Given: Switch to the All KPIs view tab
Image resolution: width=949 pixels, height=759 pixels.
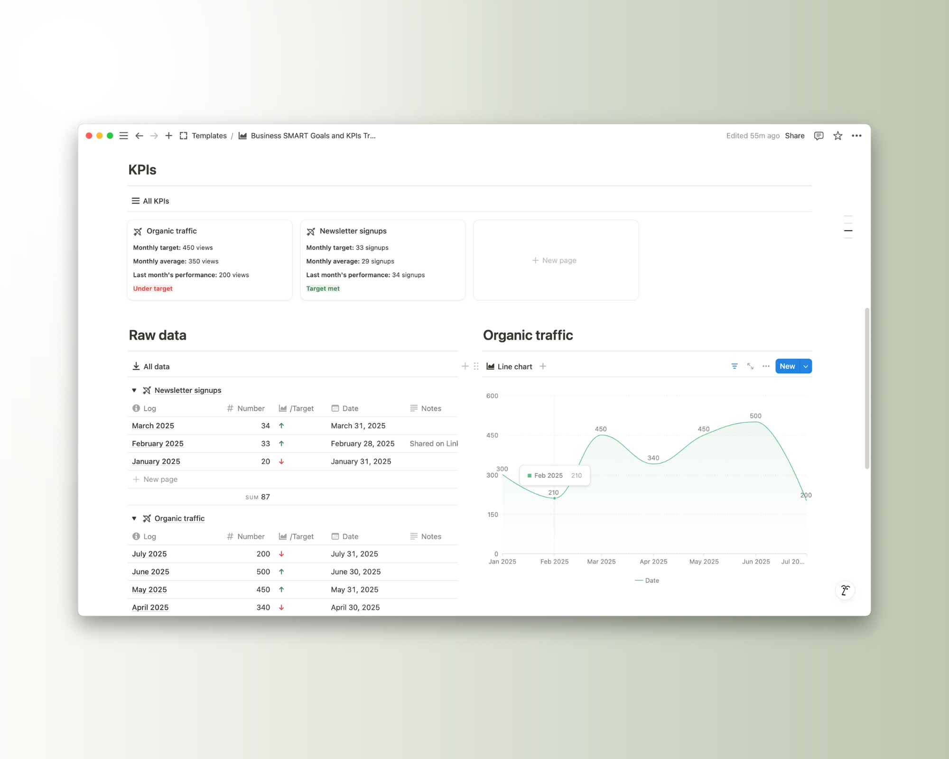Looking at the screenshot, I should (x=156, y=201).
